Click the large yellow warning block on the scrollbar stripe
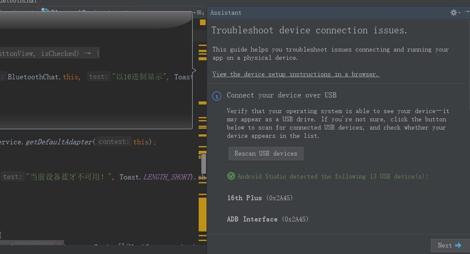The image size is (470, 254). coord(202,212)
